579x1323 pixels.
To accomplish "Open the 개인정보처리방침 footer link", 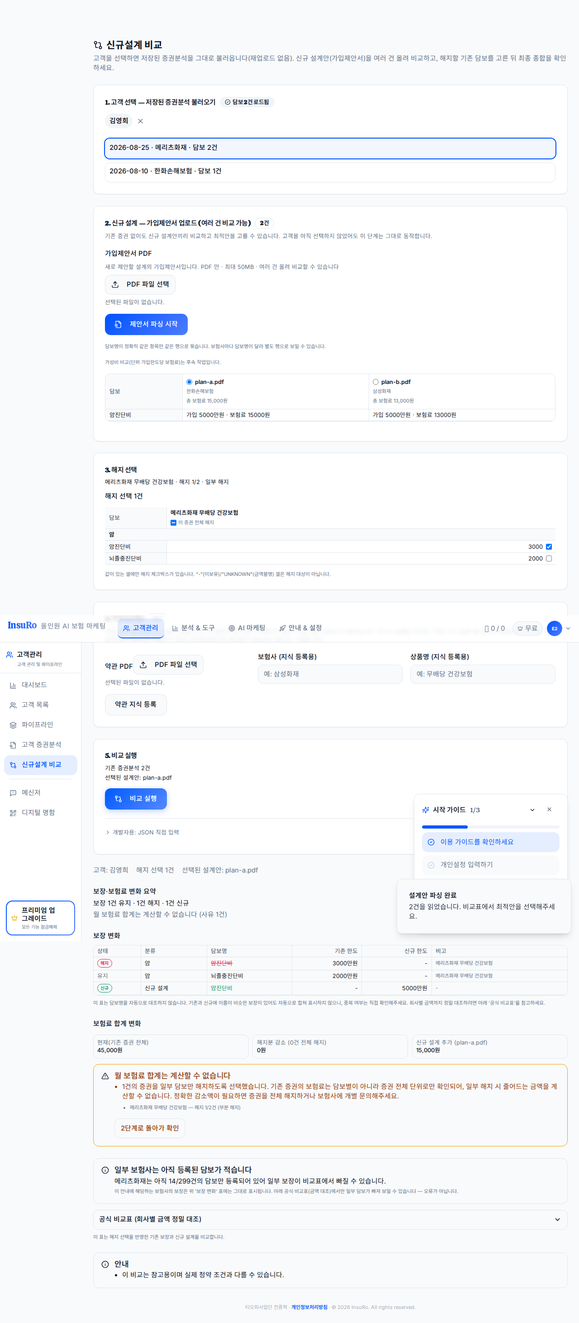I will (309, 1307).
